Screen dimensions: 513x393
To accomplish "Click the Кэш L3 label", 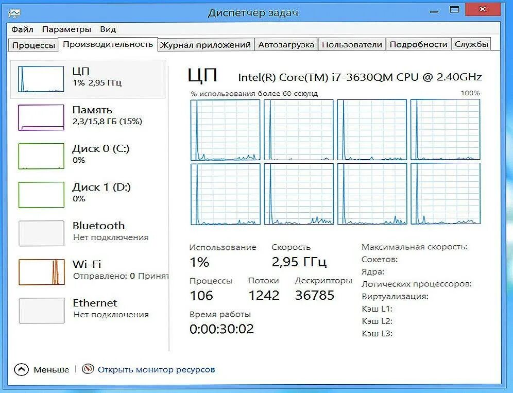I will coord(377,334).
